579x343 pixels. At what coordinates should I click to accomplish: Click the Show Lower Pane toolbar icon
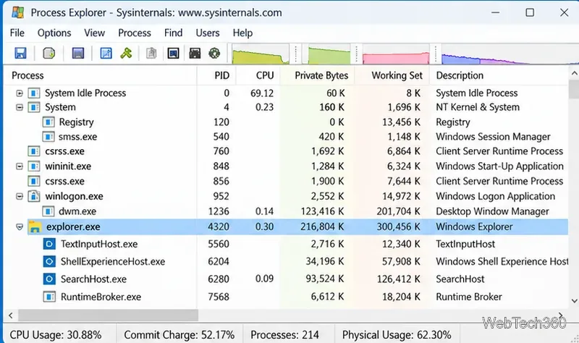(173, 53)
